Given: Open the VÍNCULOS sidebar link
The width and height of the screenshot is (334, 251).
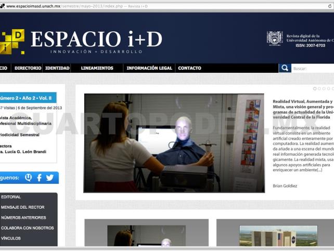Looking at the screenshot, I should [x=11, y=238].
